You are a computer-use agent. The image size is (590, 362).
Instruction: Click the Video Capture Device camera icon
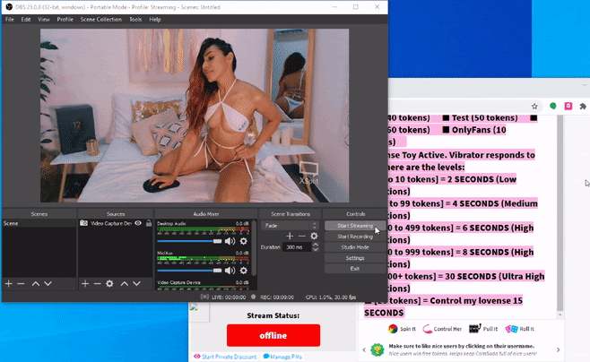pos(83,223)
